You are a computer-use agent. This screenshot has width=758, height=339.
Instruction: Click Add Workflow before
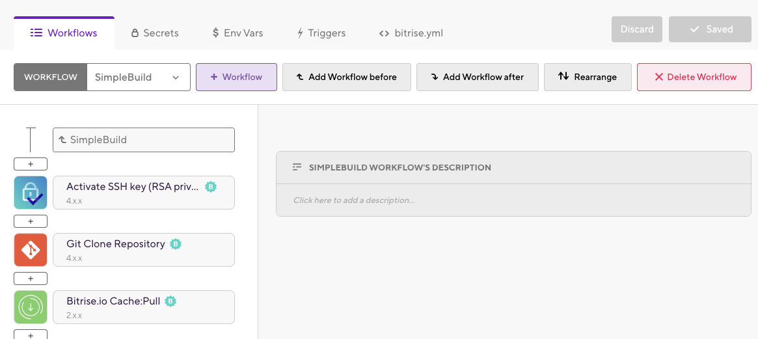tap(347, 77)
